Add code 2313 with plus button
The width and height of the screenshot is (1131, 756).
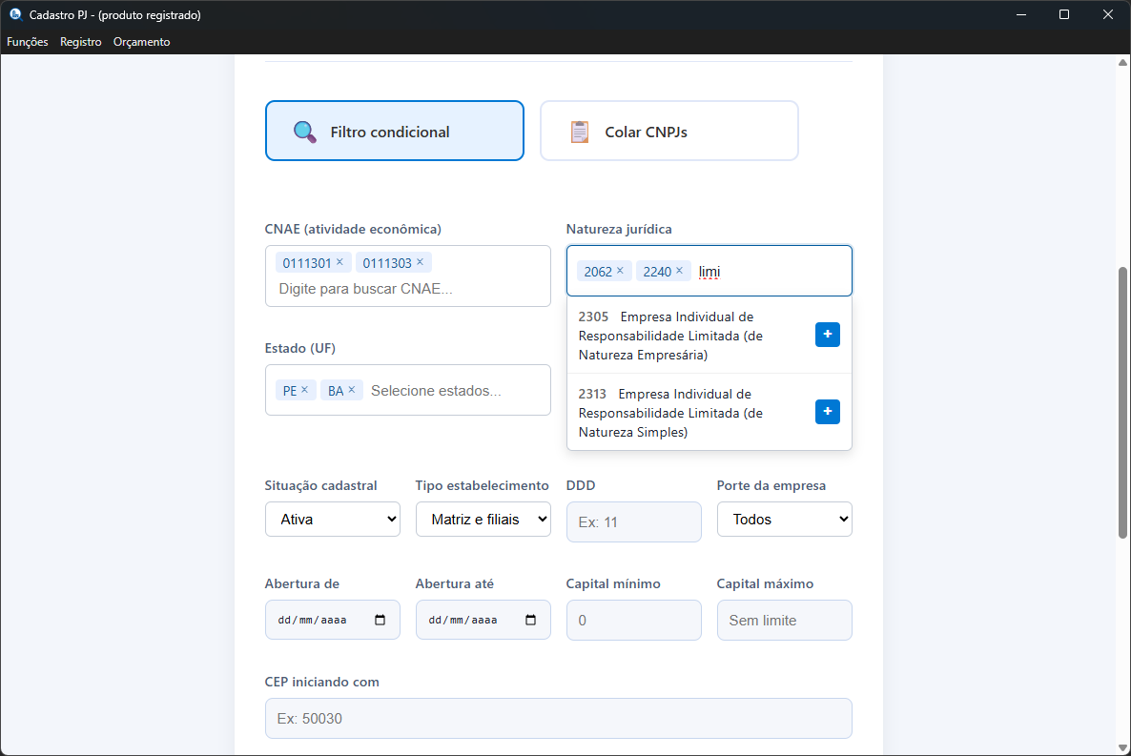[x=827, y=412]
